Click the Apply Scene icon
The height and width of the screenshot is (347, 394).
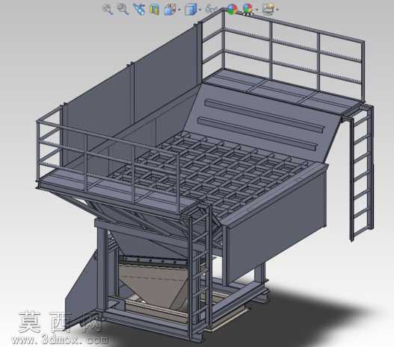[247, 9]
